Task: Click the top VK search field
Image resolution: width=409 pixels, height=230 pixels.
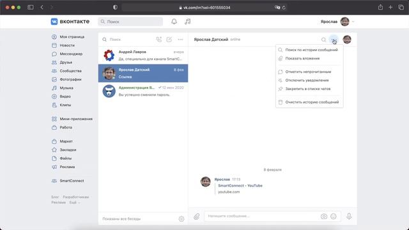Action: 130,22
